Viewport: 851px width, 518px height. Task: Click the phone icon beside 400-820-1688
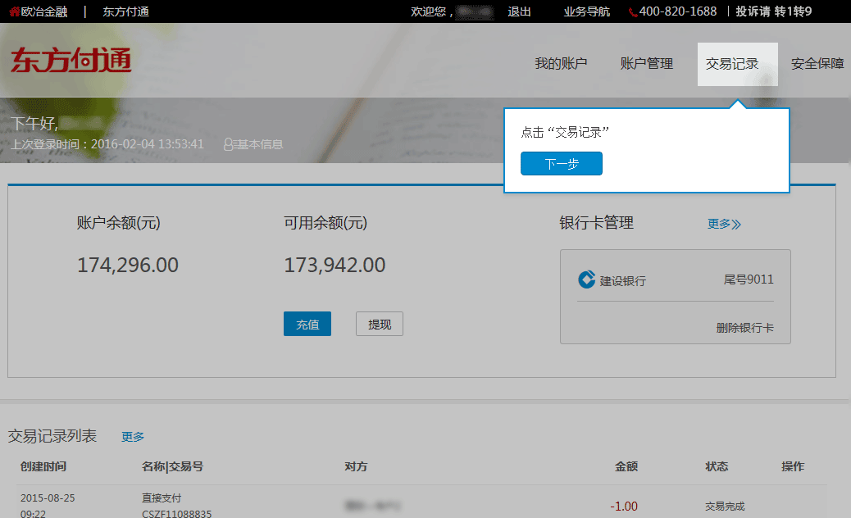(x=633, y=12)
